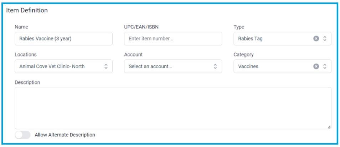
Task: Focus the Enter item number field
Action: click(173, 39)
